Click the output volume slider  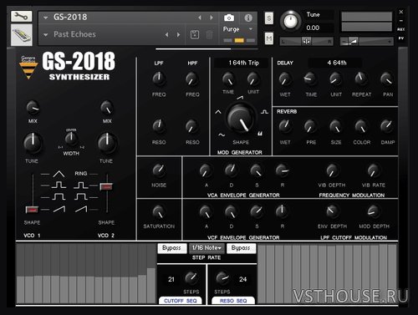pos(366,42)
